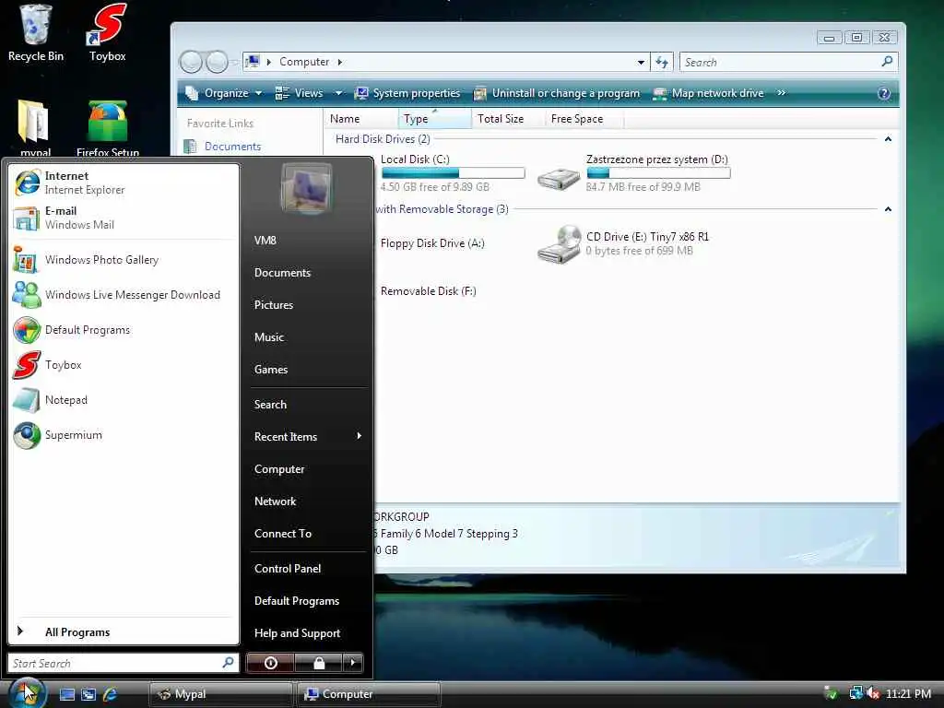Sort by Total Size column
Image resolution: width=944 pixels, height=708 pixels.
pyautogui.click(x=508, y=119)
